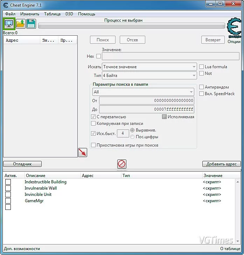Click the open folder load table icon
Viewport: 244px width, 255px height.
21,24
